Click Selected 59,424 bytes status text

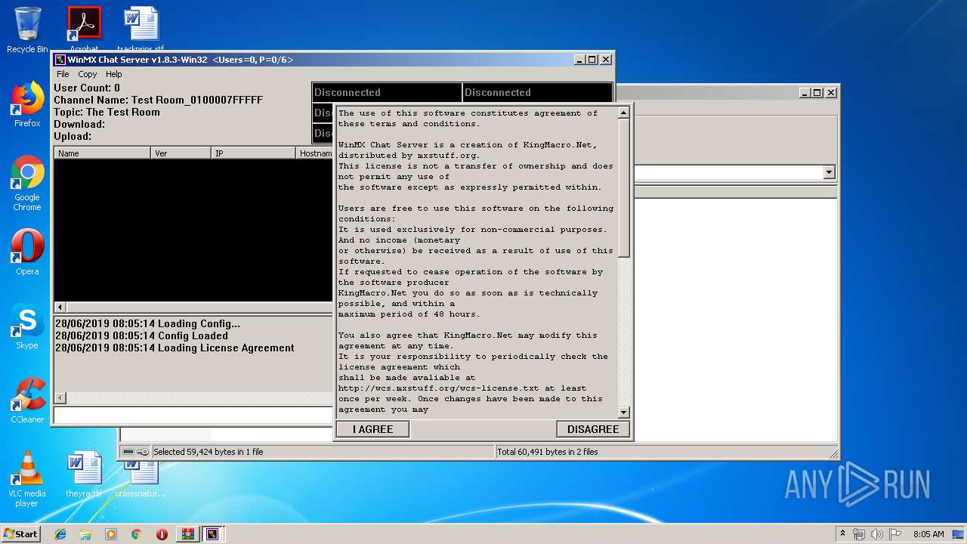tap(209, 452)
